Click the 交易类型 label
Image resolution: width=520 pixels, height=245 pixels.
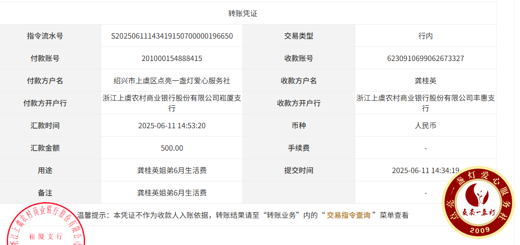pos(299,36)
